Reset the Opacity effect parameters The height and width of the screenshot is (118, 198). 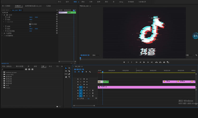[x=57, y=33]
